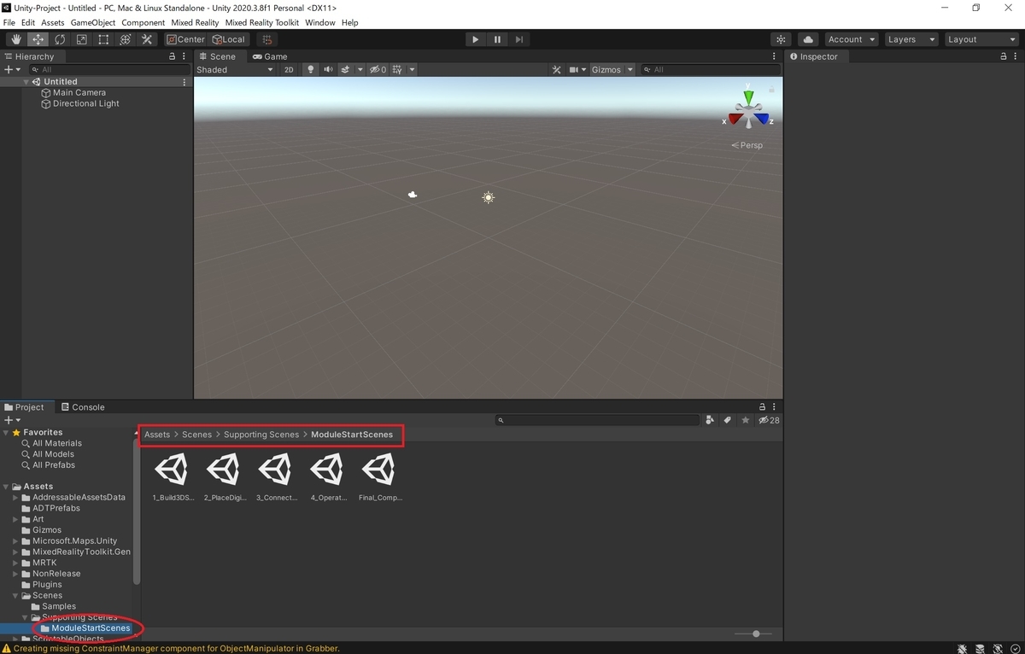The width and height of the screenshot is (1025, 654).
Task: Open the cloud services icon
Action: click(x=808, y=39)
